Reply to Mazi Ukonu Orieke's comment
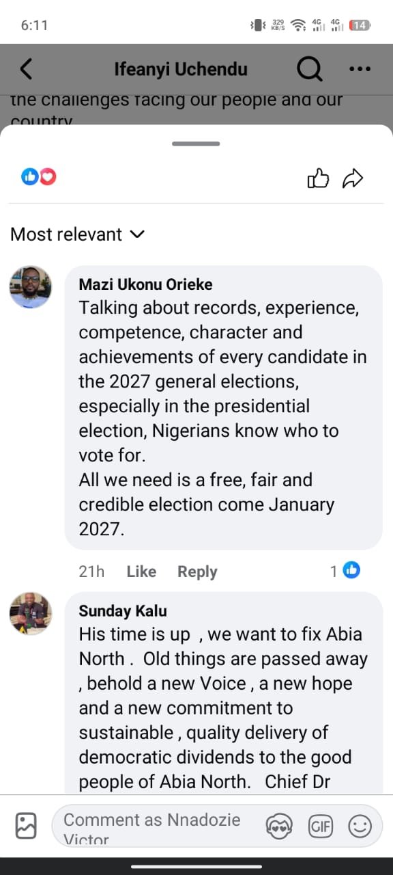This screenshot has width=393, height=875. [x=197, y=571]
